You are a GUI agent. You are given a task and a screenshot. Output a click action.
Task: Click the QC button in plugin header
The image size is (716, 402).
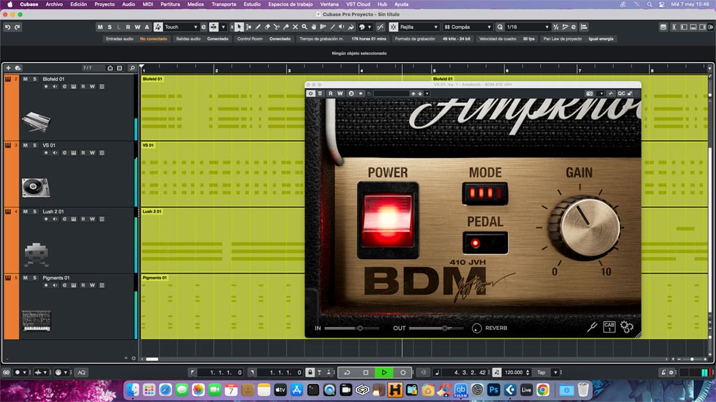[x=621, y=94]
